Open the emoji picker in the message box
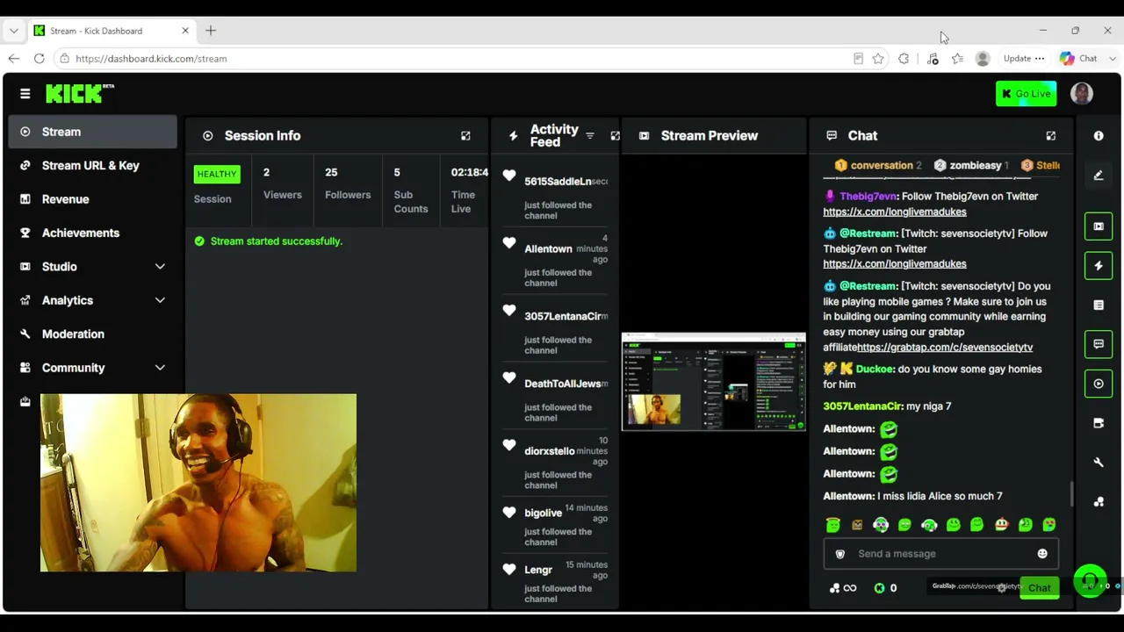This screenshot has height=632, width=1124. pyautogui.click(x=1042, y=554)
